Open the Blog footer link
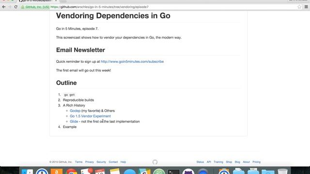Screen dimensions: 310x174 coord(237,162)
